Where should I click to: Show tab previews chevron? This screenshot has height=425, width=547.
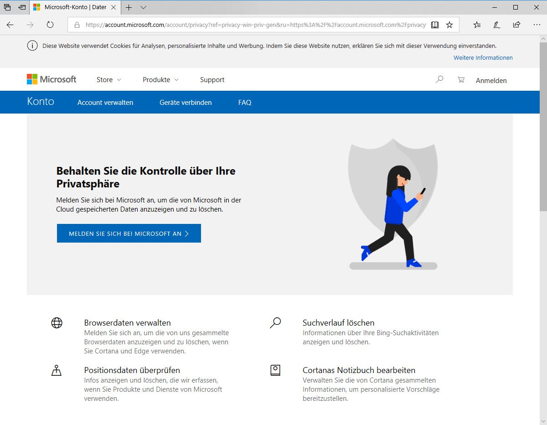pos(143,7)
